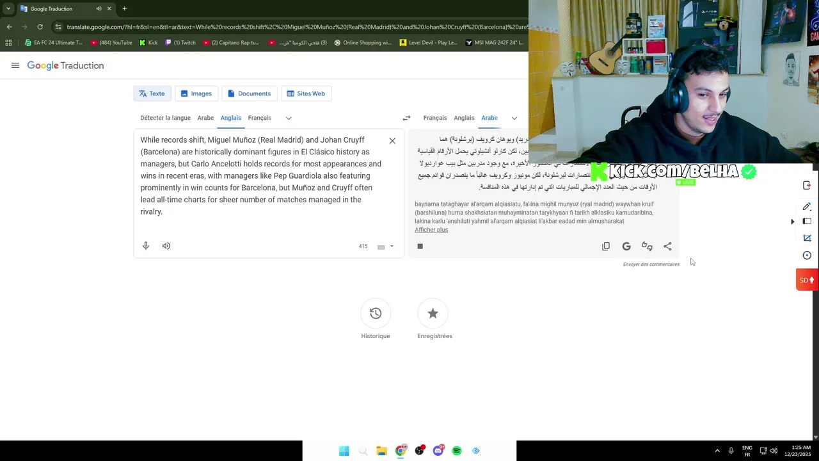The height and width of the screenshot is (461, 819).
Task: Select Français as the target language
Action: tap(435, 118)
